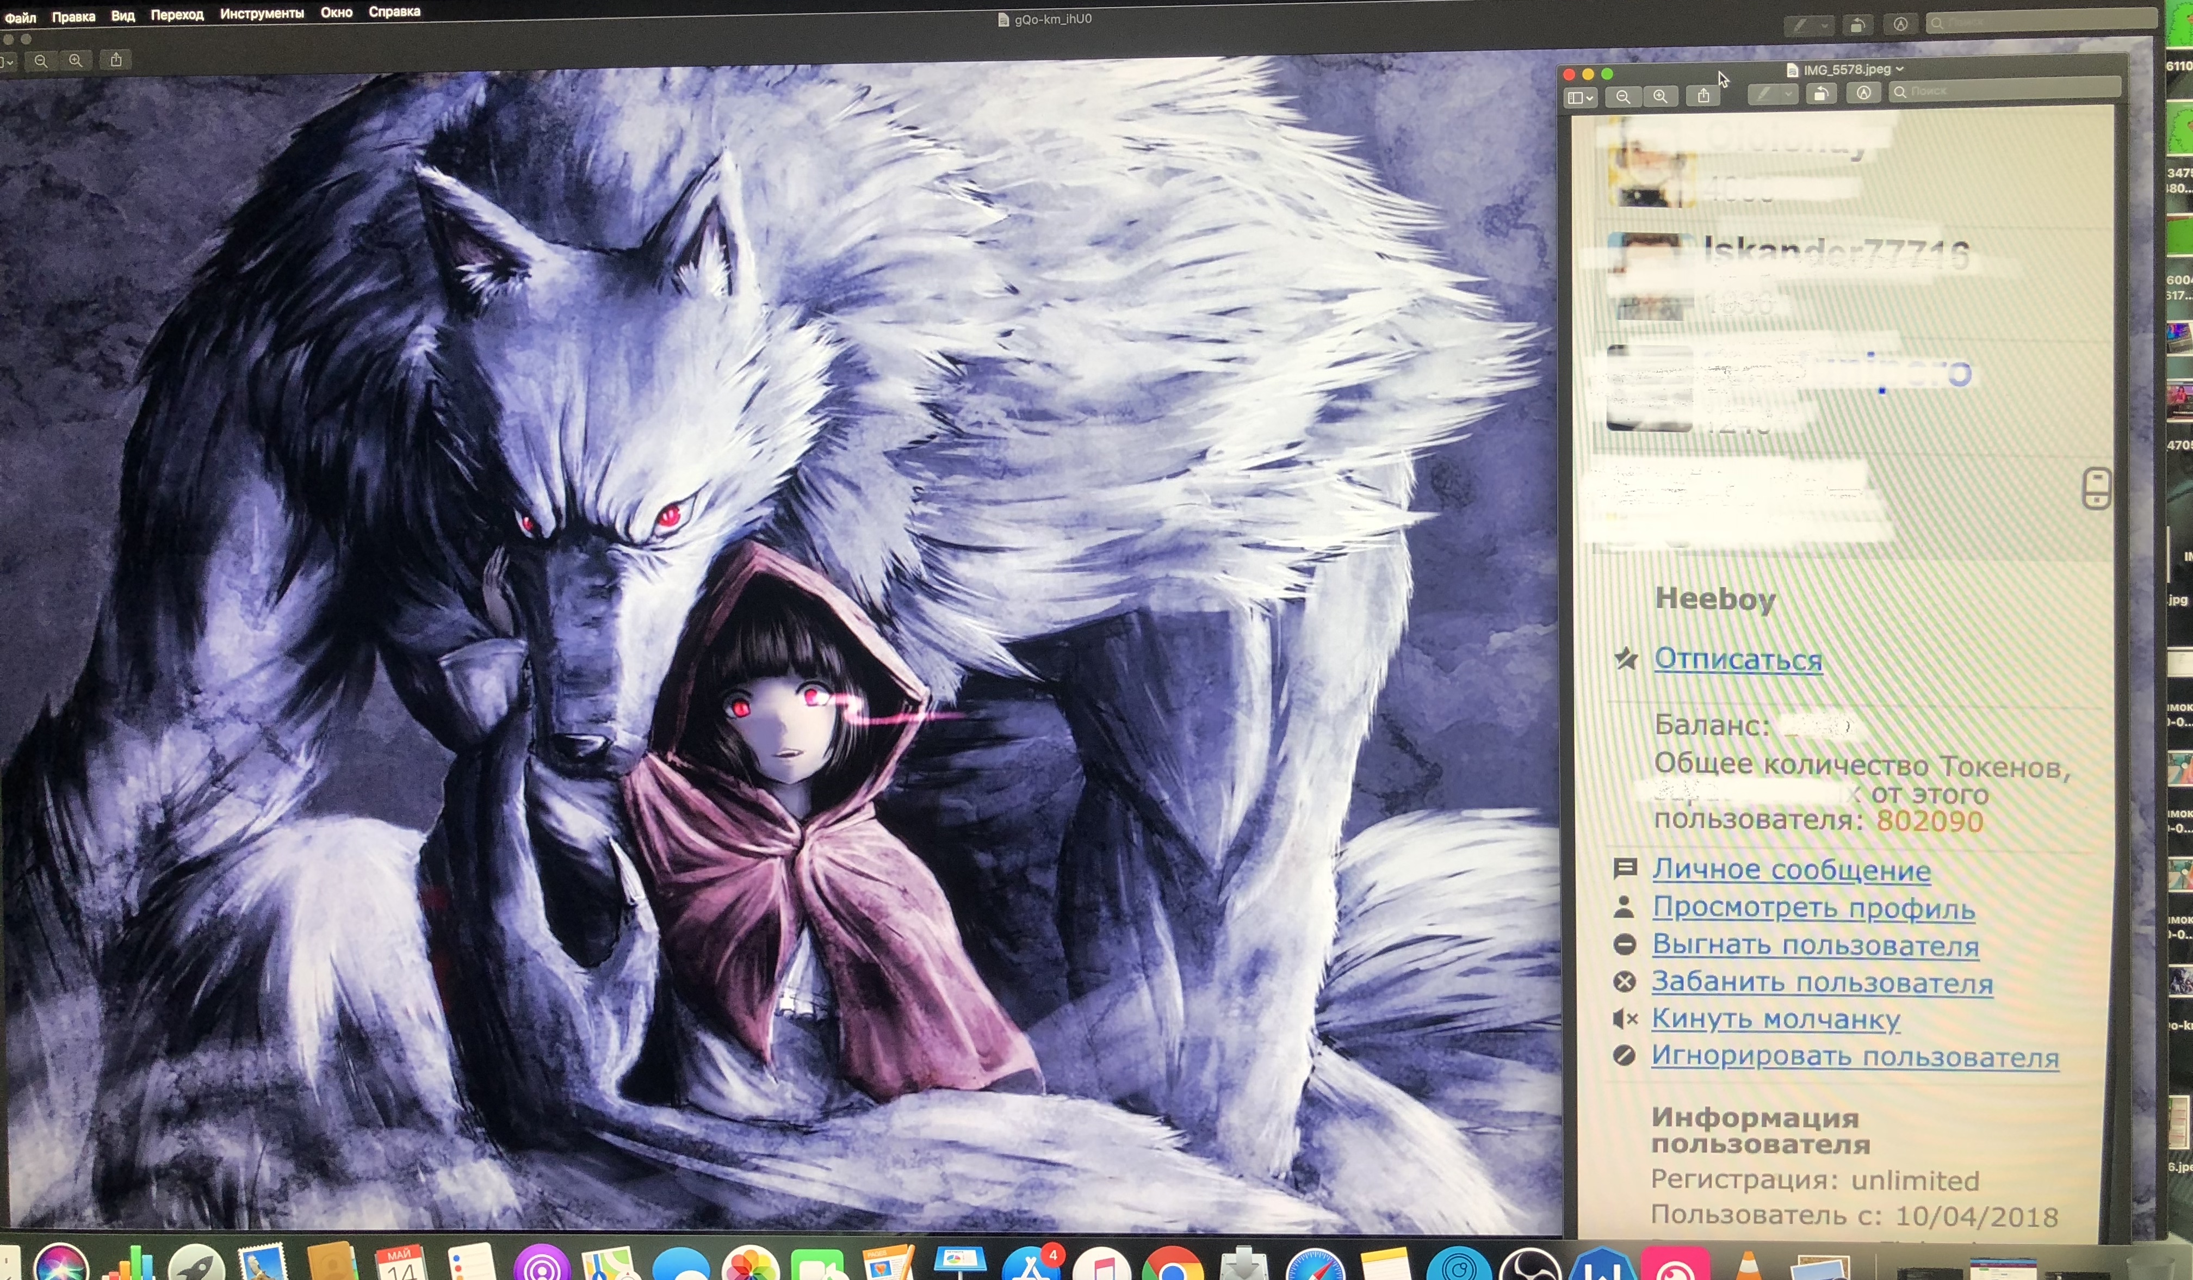Click the Кинуть молчанку link
This screenshot has height=1280, width=2193.
(x=1775, y=1019)
